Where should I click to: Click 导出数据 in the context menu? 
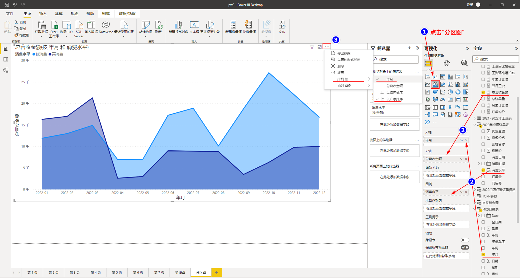click(x=344, y=53)
